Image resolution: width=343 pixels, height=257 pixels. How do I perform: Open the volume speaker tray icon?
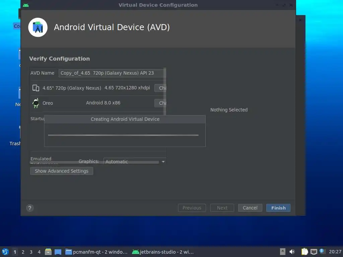point(292,252)
